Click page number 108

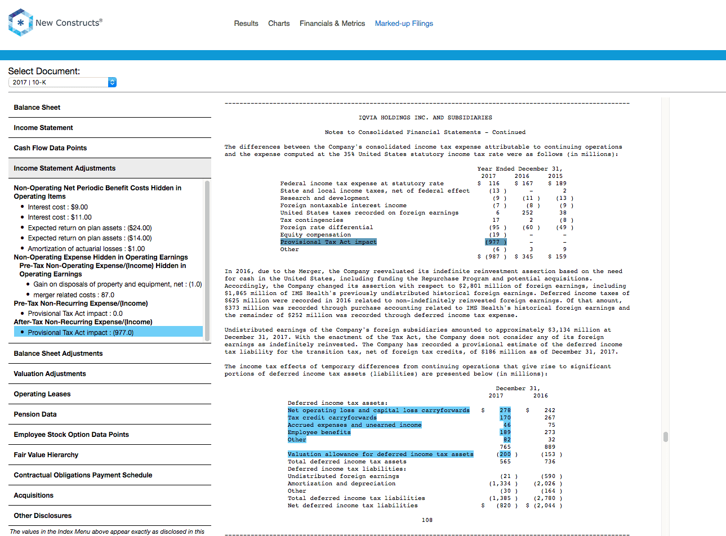(427, 520)
